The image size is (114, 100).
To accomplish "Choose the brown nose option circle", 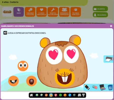I will [31, 81].
